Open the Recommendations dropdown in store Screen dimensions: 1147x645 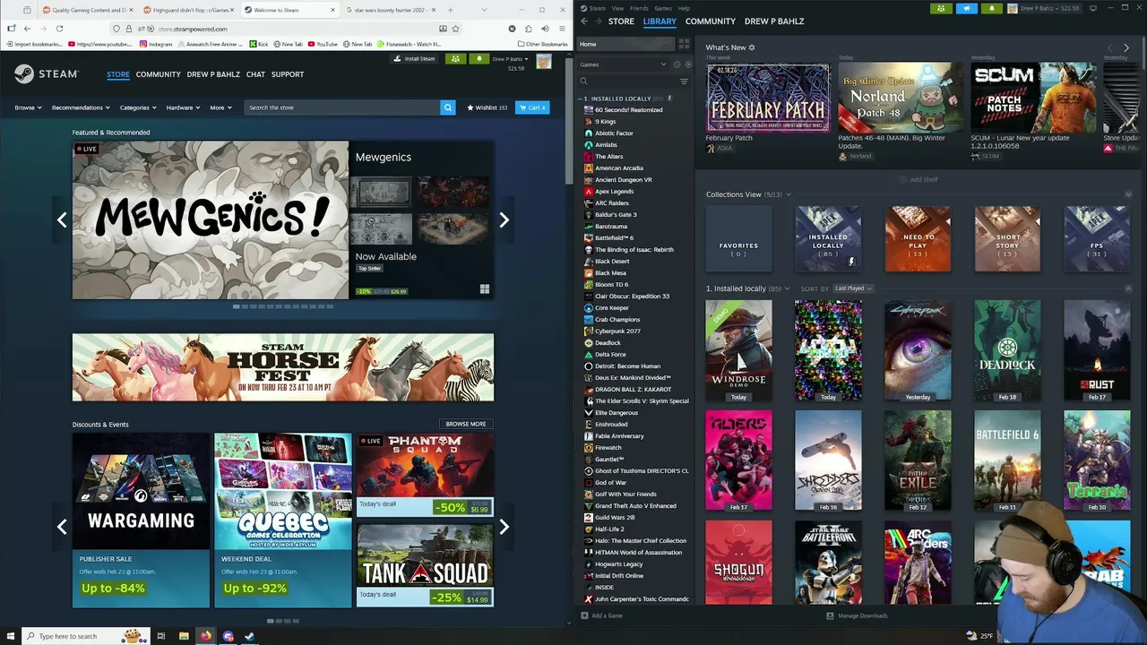tap(80, 107)
